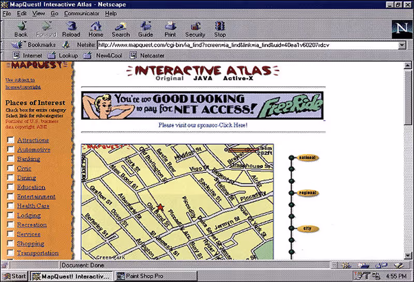Click the FreeRide banner advertisement
This screenshot has width=414, height=282.
coord(202,106)
